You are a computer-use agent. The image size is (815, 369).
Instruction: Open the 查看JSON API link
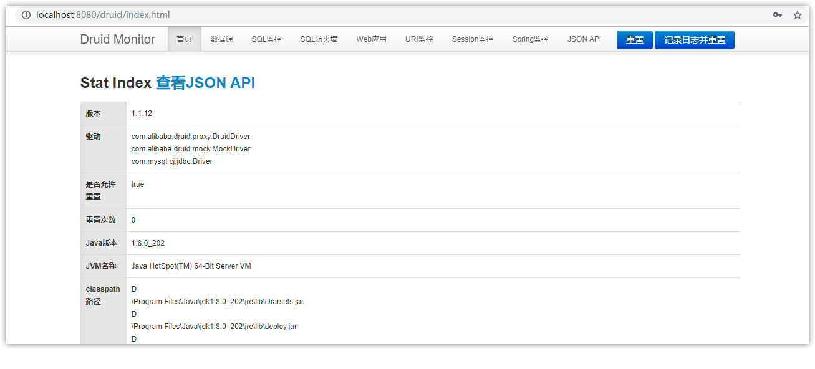pyautogui.click(x=205, y=83)
